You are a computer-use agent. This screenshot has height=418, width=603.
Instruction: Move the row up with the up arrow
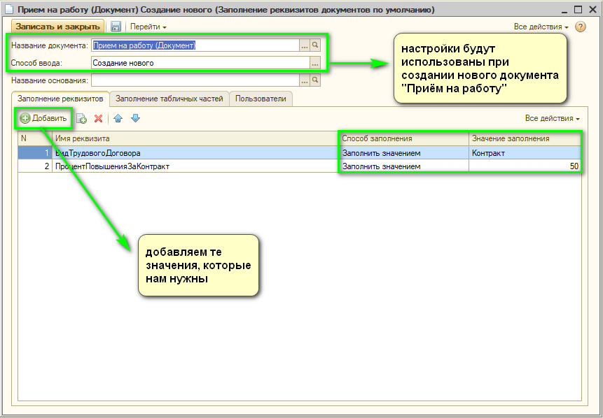[x=118, y=119]
